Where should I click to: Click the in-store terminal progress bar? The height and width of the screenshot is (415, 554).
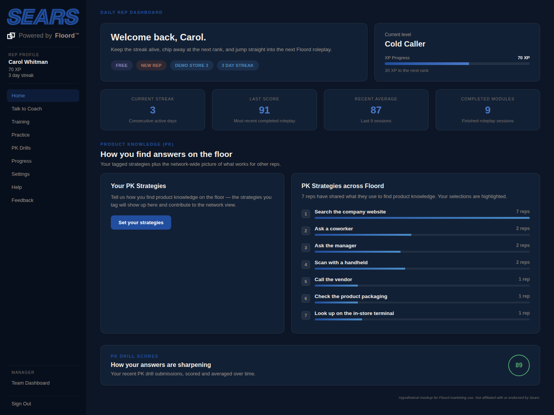click(x=422, y=320)
